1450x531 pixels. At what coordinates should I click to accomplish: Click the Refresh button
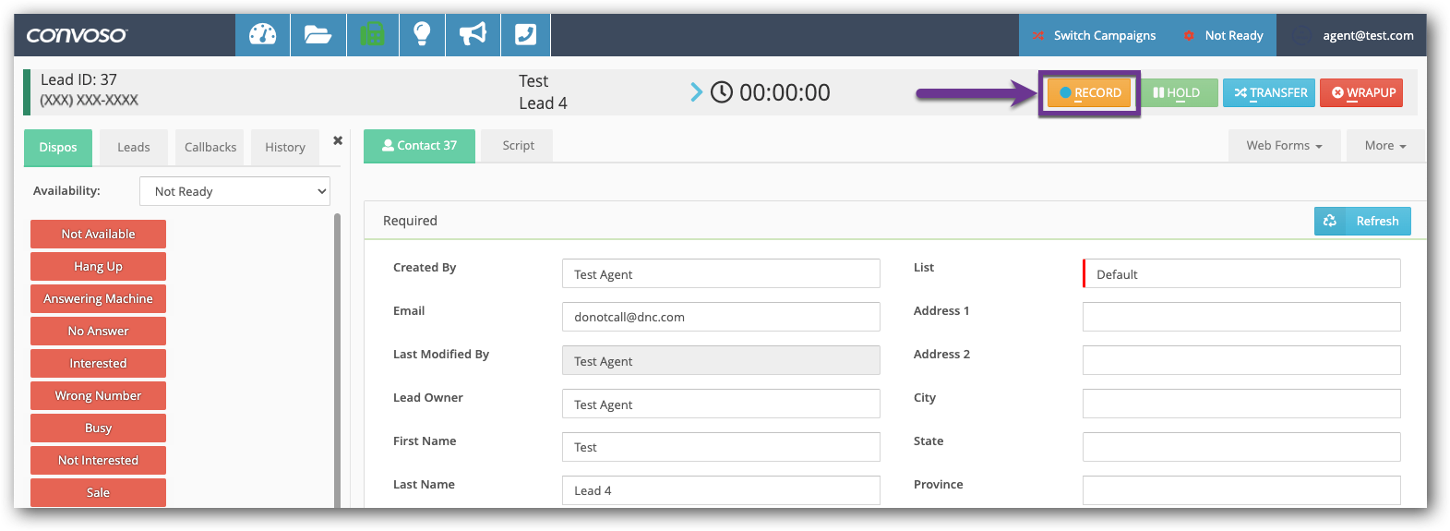click(1362, 221)
